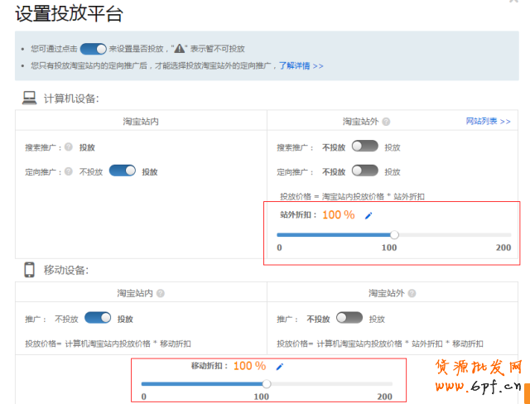530x404 pixels.
Task: Close the 设置投放平台 dialog
Action: 515,2
